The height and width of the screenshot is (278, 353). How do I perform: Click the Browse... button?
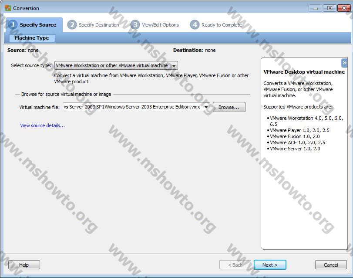[x=229, y=107]
